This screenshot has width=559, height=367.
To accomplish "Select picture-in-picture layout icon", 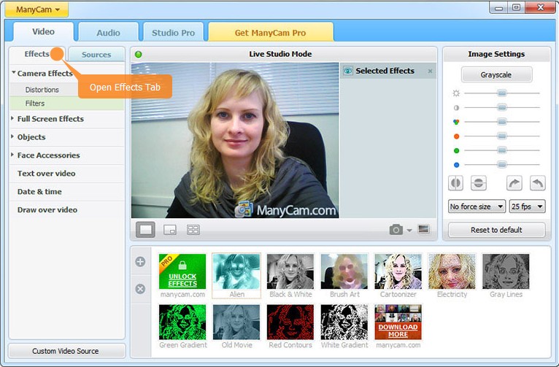I will (x=170, y=230).
